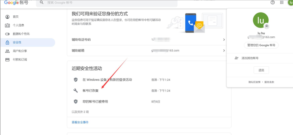Screen dimensions: 293x135
Task: Click the Google 帐号 logo
Action: click(16, 3)
